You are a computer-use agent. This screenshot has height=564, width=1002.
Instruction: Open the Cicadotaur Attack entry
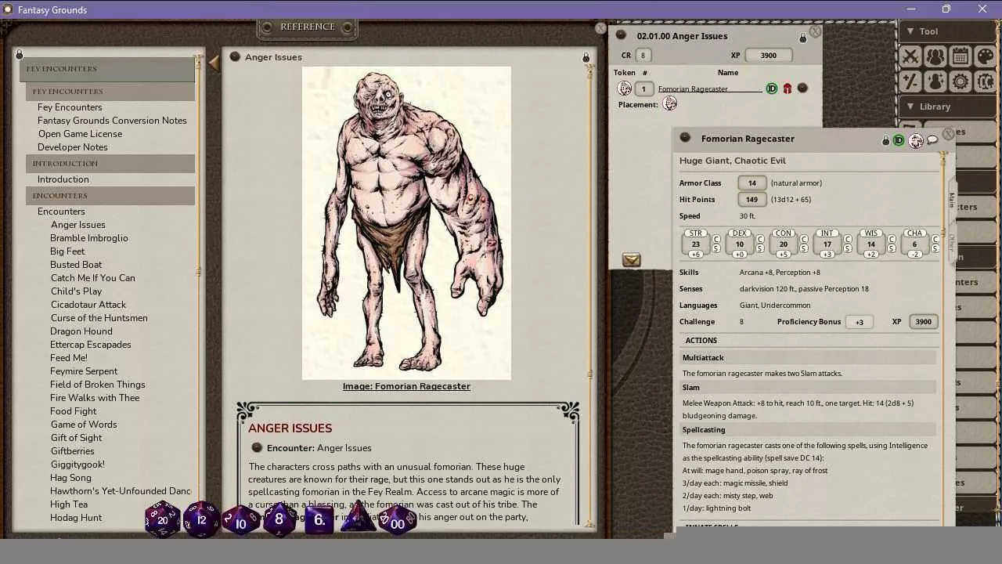[x=88, y=305]
